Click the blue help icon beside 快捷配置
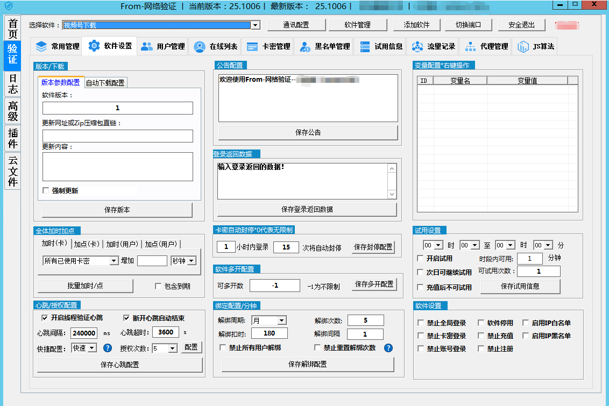Image resolution: width=609 pixels, height=406 pixels. click(x=108, y=348)
